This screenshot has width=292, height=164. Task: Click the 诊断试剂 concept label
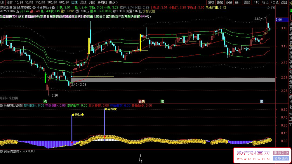coord(149,11)
